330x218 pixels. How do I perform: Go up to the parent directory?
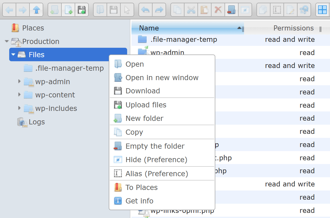point(36,9)
